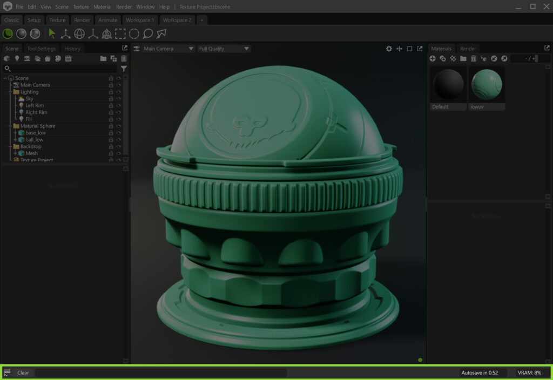Add a new material with the plus icon
Image resolution: width=553 pixels, height=380 pixels.
click(433, 58)
